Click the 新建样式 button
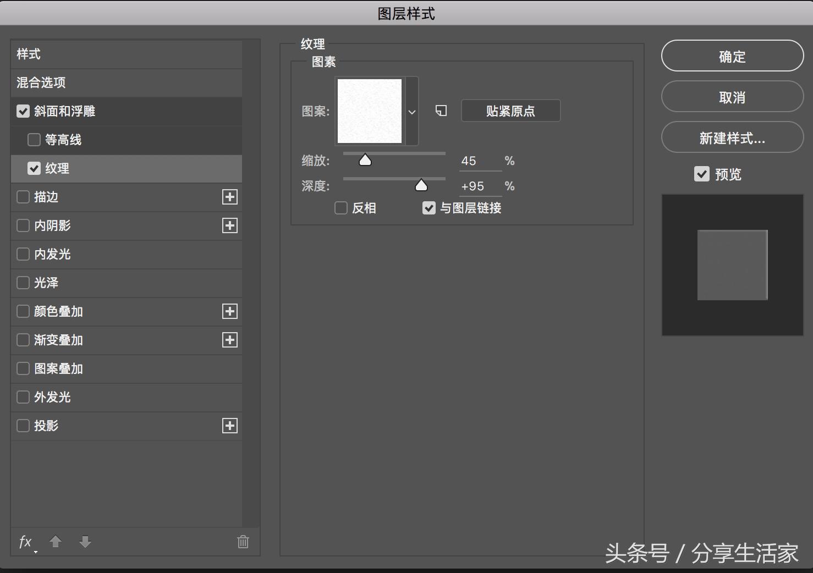The width and height of the screenshot is (813, 573). click(732, 137)
